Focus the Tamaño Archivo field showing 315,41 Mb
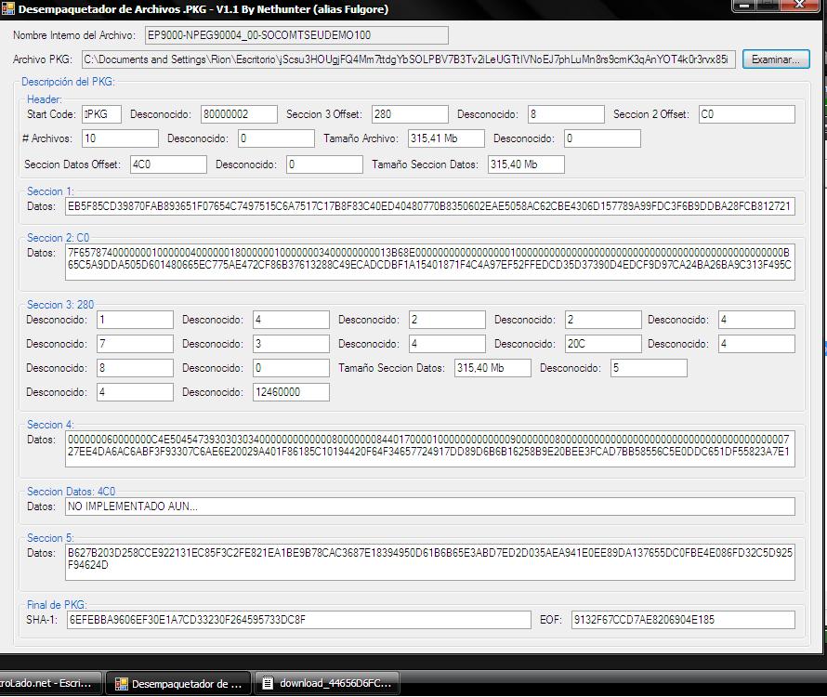Image resolution: width=827 pixels, height=697 pixels. point(446,138)
